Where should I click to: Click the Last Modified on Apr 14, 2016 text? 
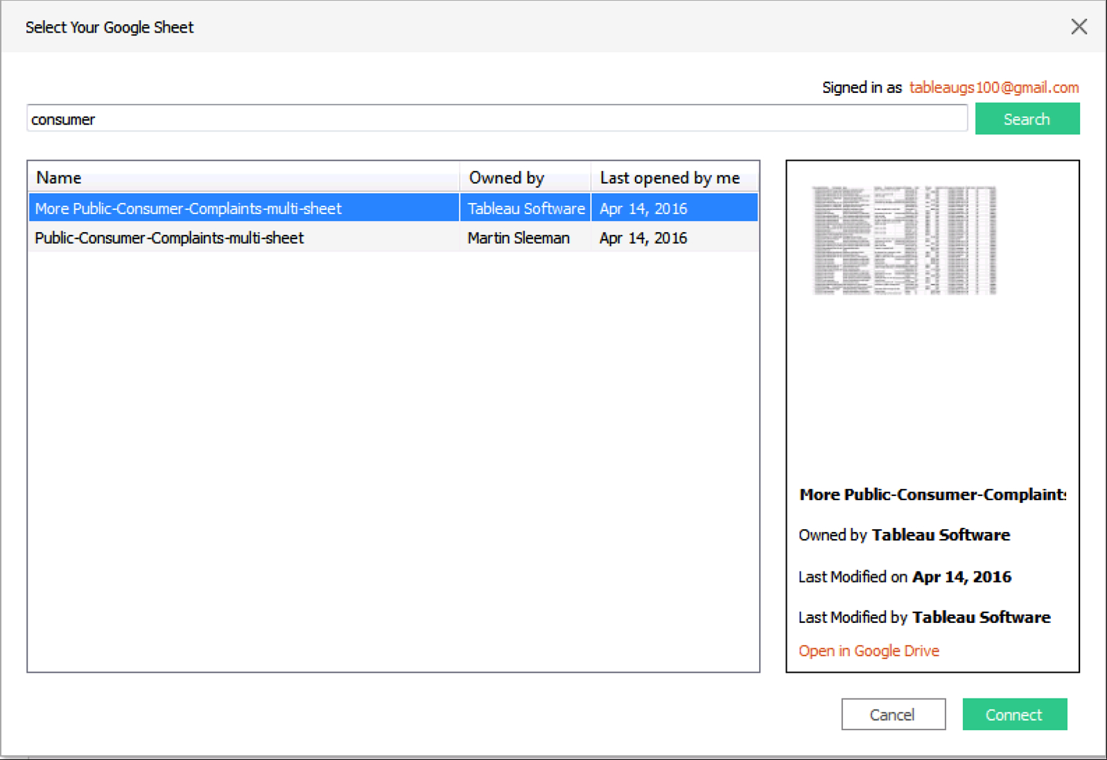(905, 576)
